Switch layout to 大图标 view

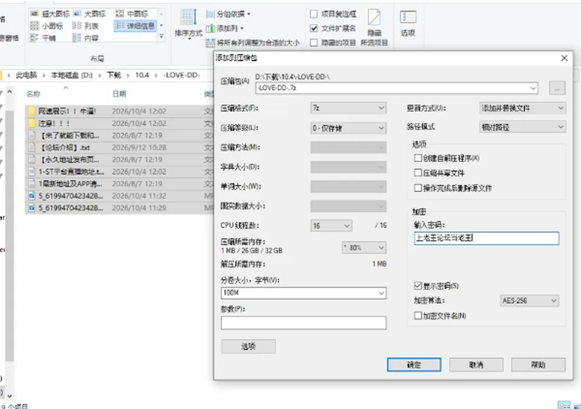click(x=90, y=14)
